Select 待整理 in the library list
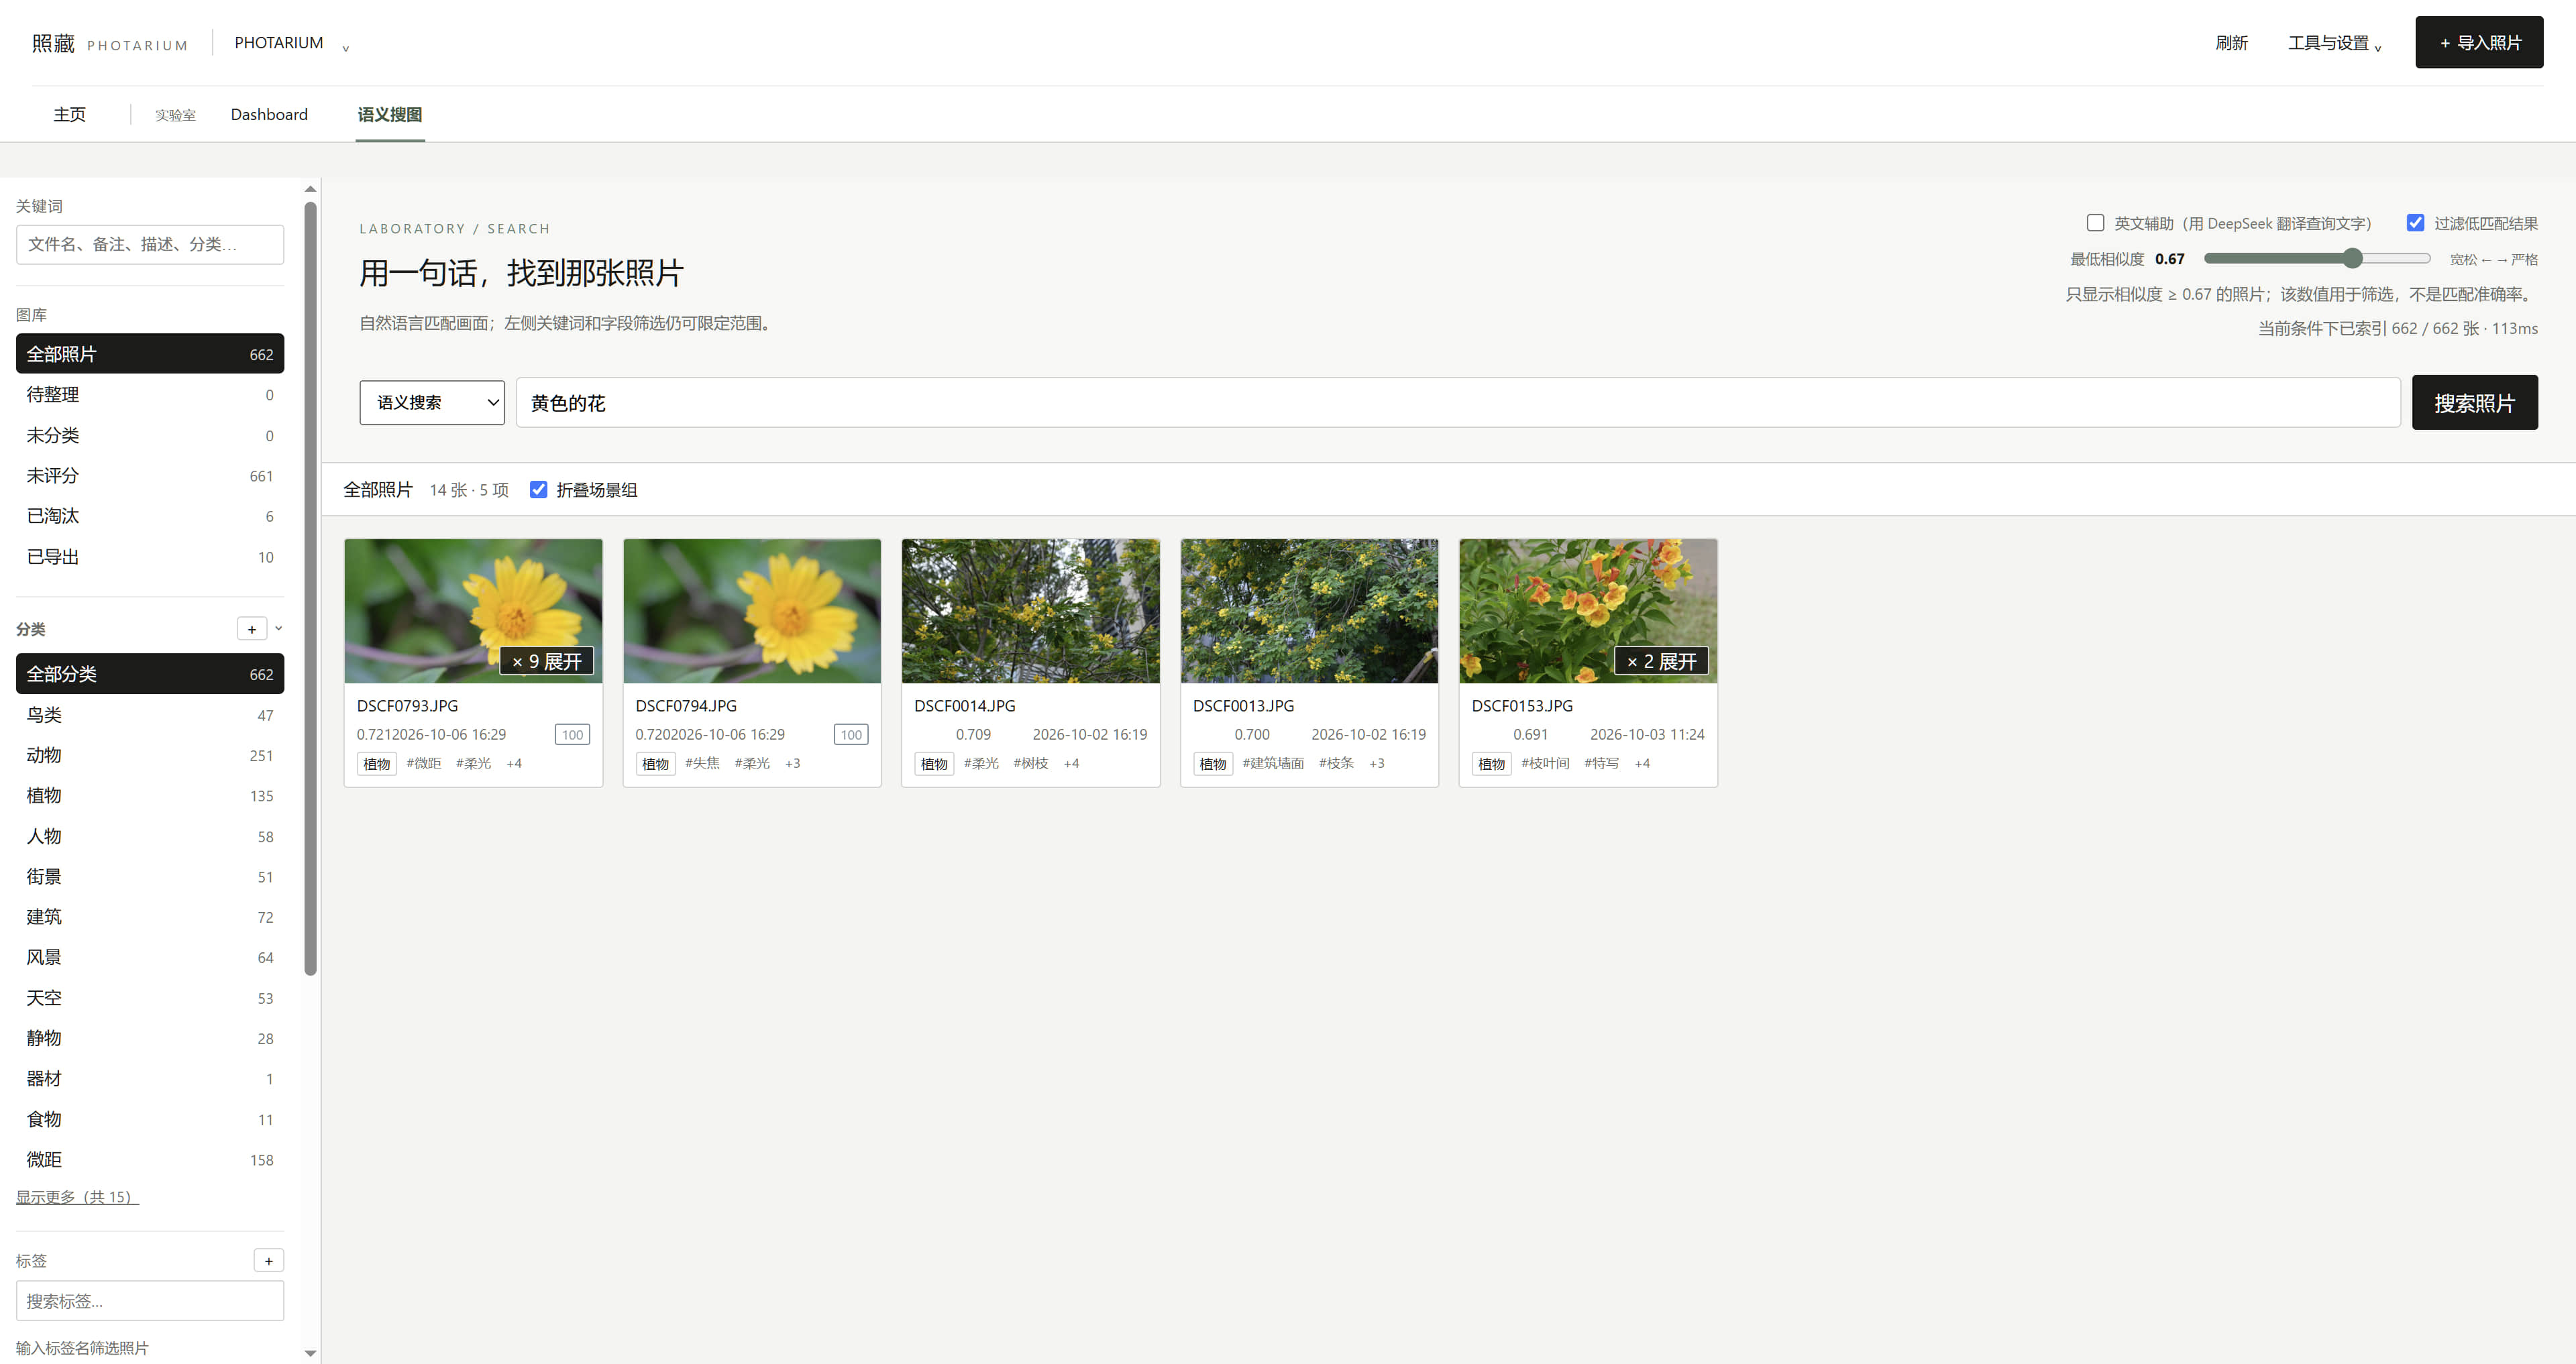The height and width of the screenshot is (1364, 2576). coord(150,395)
